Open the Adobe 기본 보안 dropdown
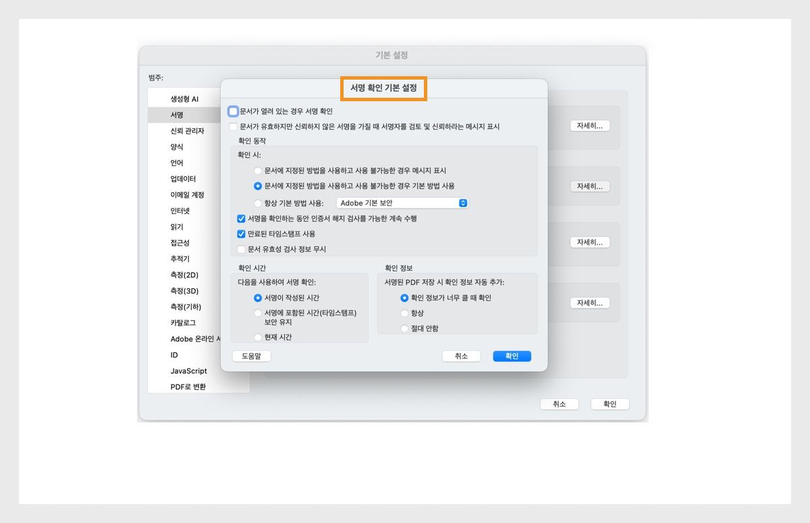 tap(401, 202)
